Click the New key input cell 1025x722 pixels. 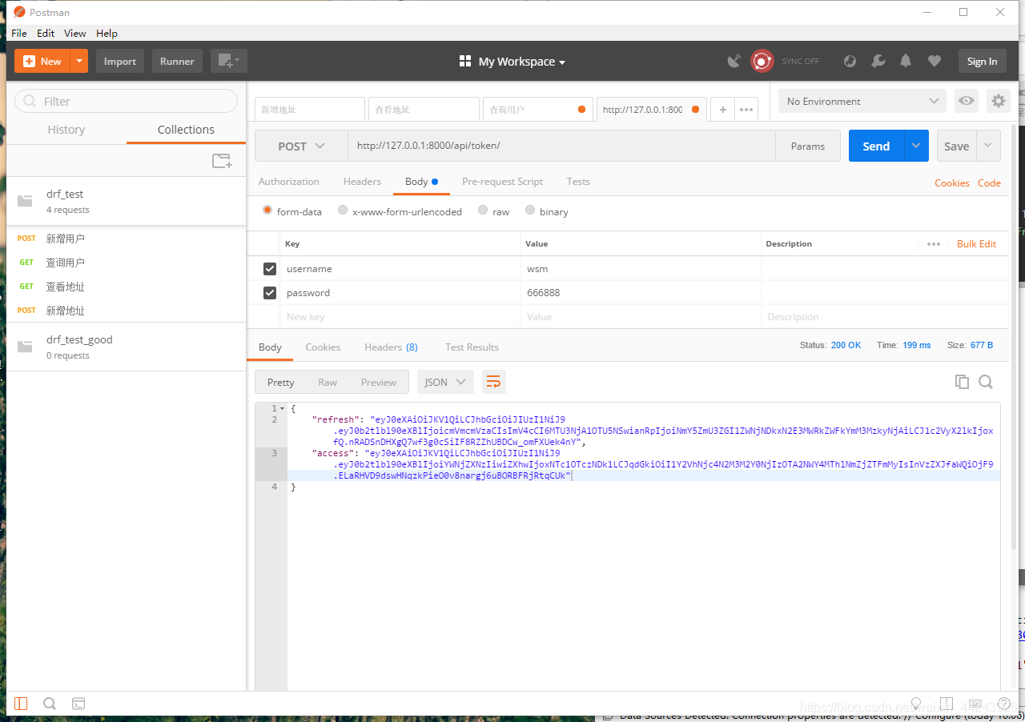tap(400, 317)
